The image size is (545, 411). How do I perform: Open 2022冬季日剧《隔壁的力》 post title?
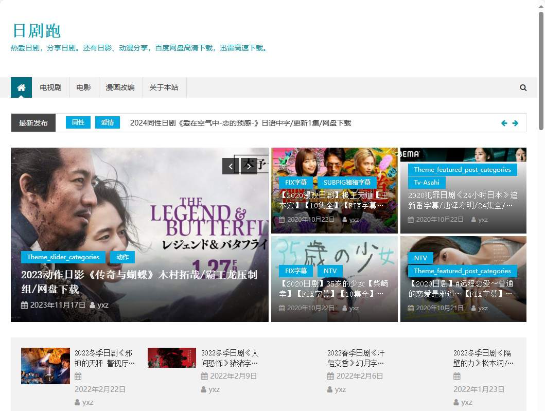point(483,358)
